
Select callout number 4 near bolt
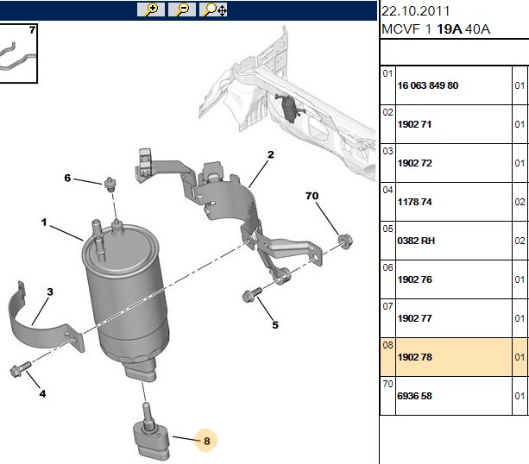42,393
